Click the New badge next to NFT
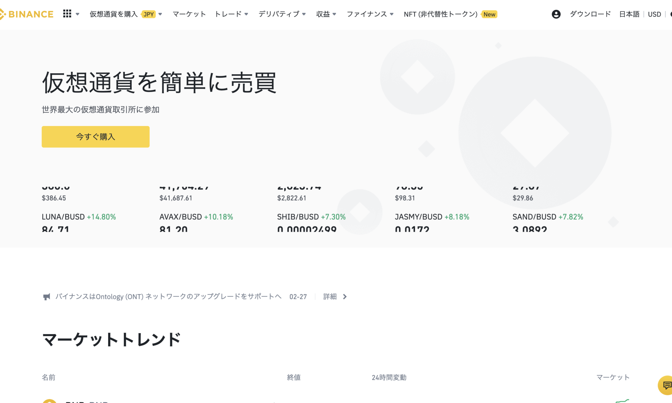The height and width of the screenshot is (403, 672). 489,14
